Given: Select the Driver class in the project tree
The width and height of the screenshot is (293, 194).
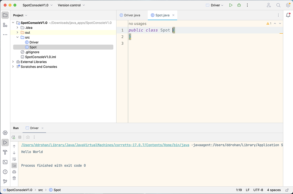Looking at the screenshot, I should click(x=34, y=42).
